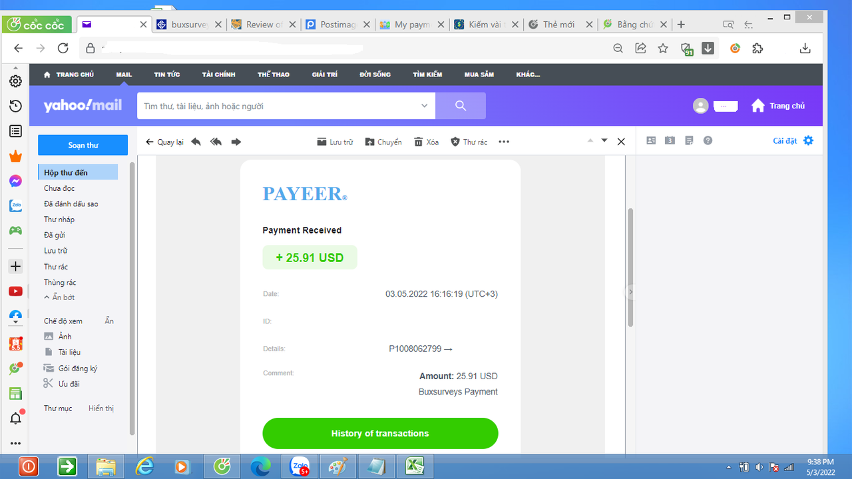The height and width of the screenshot is (479, 852).
Task: Open TÀI CHÍNH in Yahoo navigation
Action: tap(219, 75)
